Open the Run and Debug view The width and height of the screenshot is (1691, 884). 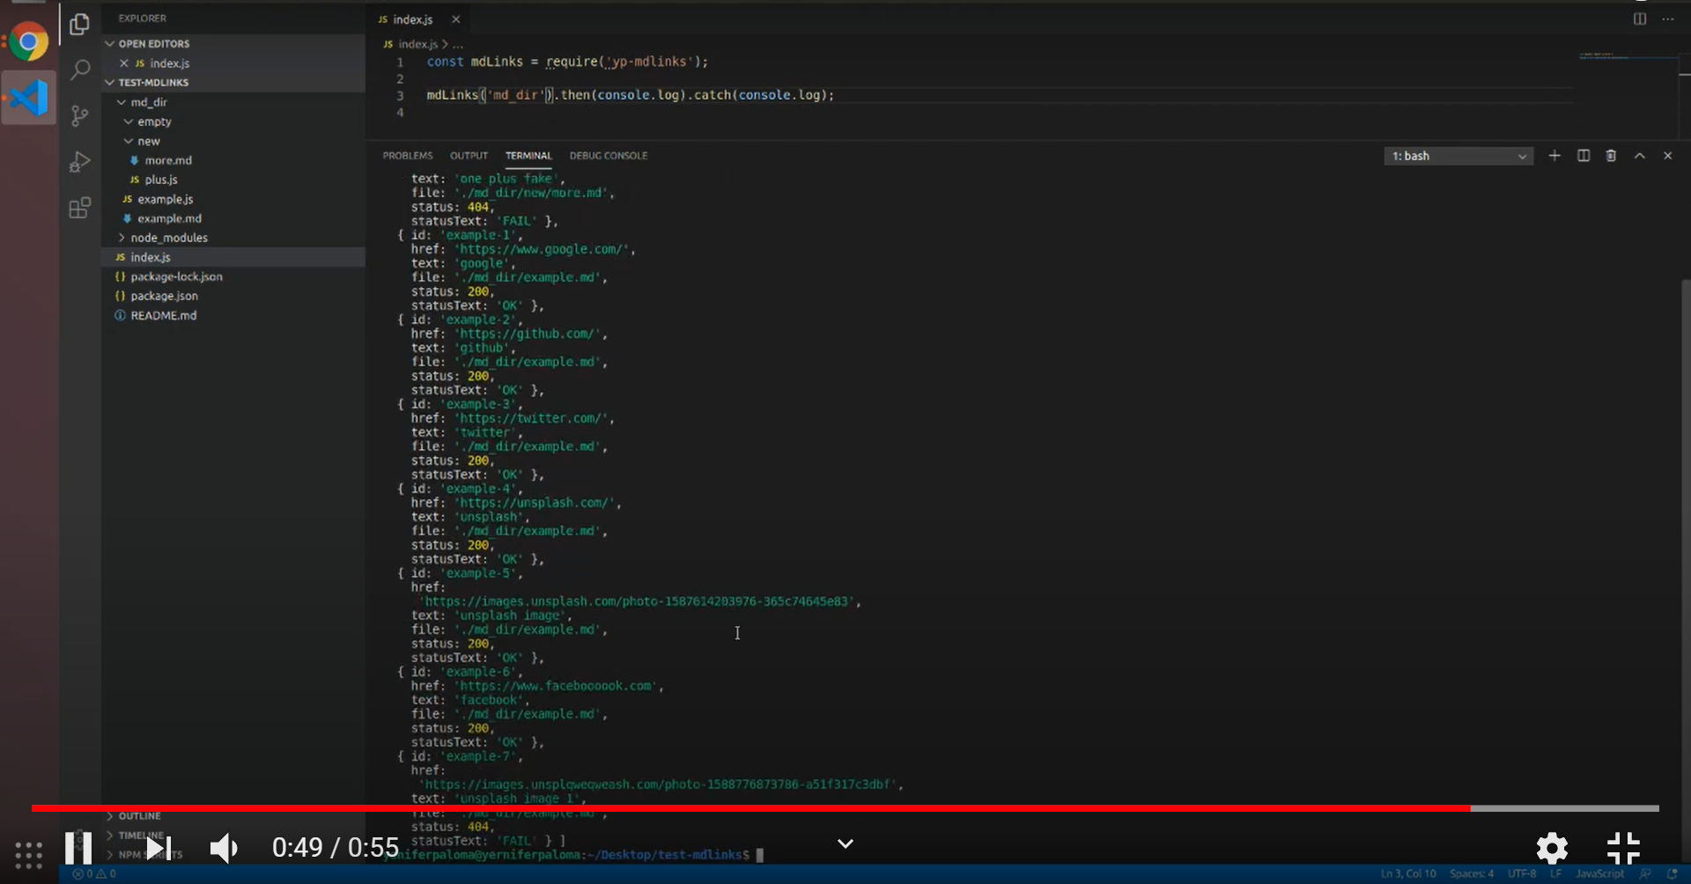80,161
